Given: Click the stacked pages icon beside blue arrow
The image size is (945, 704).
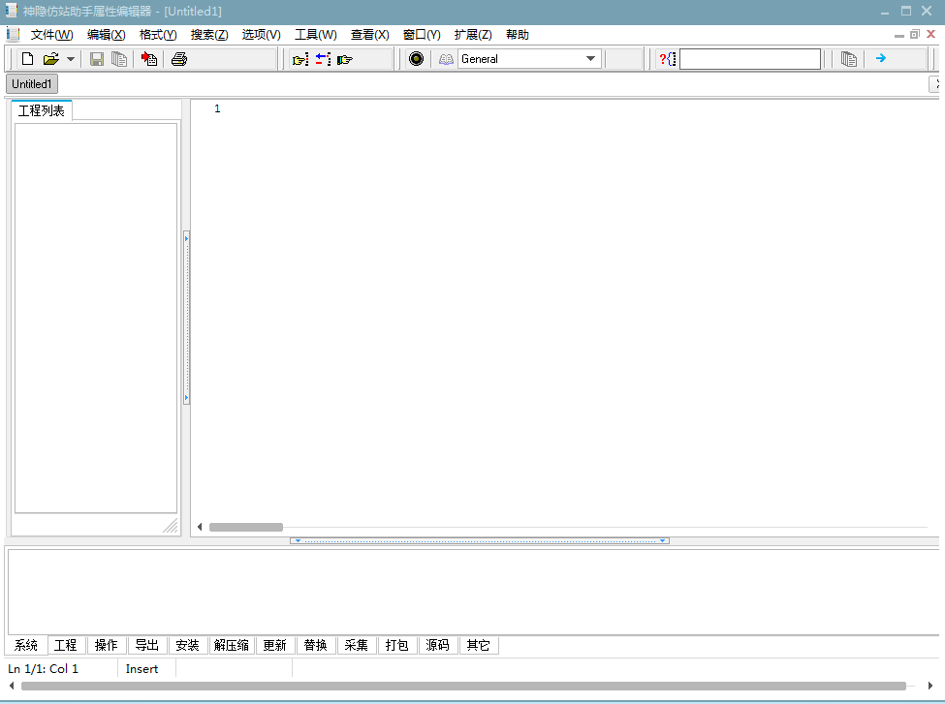Looking at the screenshot, I should (849, 59).
